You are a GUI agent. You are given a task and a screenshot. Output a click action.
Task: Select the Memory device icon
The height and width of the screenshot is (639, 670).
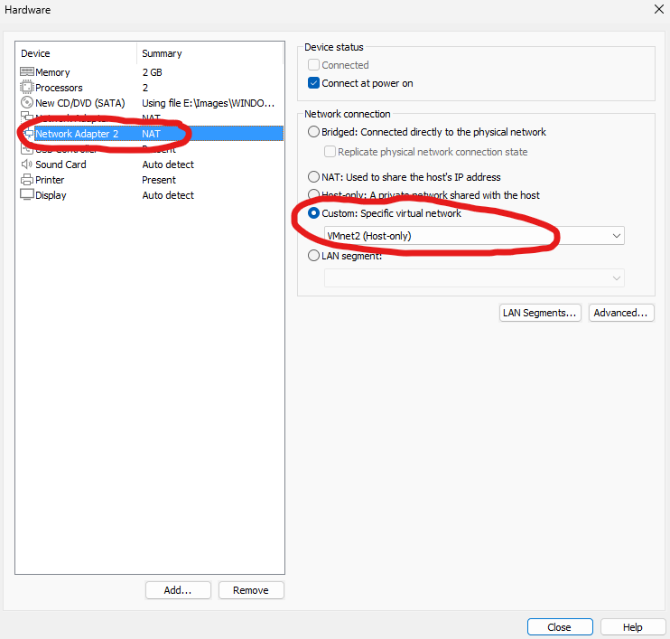point(27,72)
